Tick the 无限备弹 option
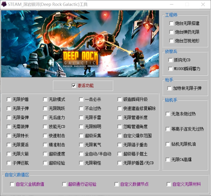 click(9, 117)
